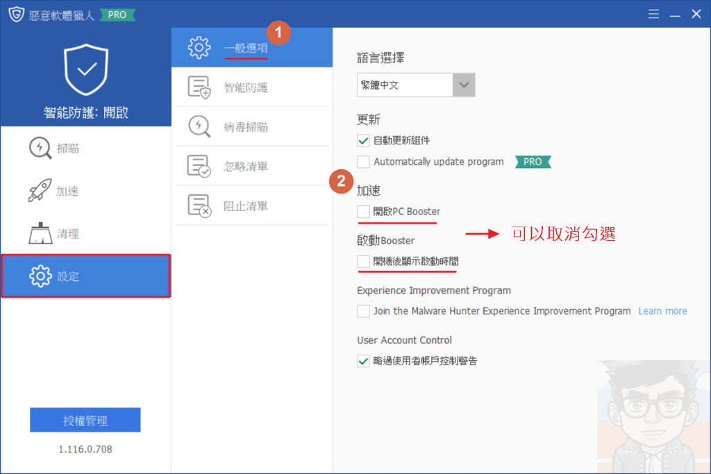Click the PRO badge next to the app title
711x474 pixels.
coord(117,15)
